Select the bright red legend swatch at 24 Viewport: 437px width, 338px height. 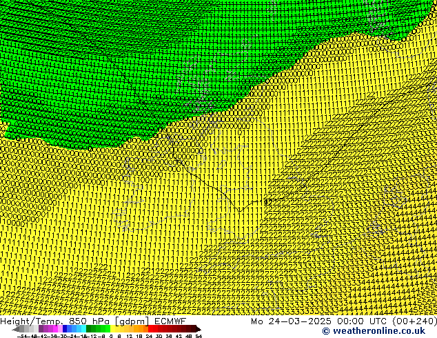click(x=150, y=328)
